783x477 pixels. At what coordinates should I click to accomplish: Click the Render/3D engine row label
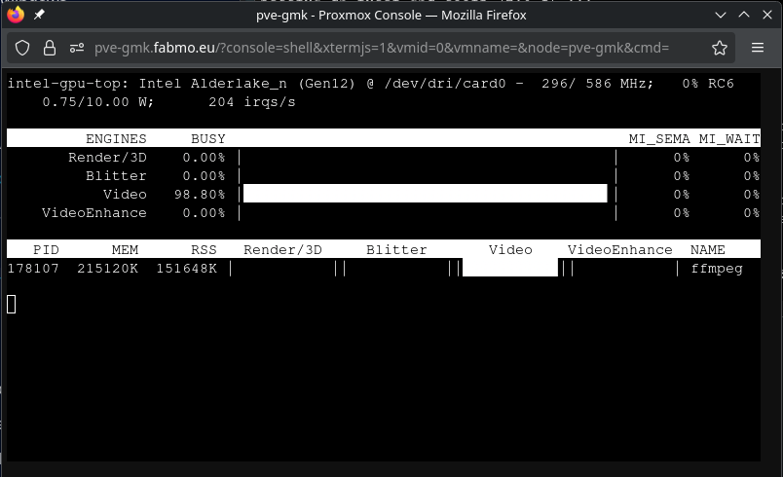pos(107,158)
